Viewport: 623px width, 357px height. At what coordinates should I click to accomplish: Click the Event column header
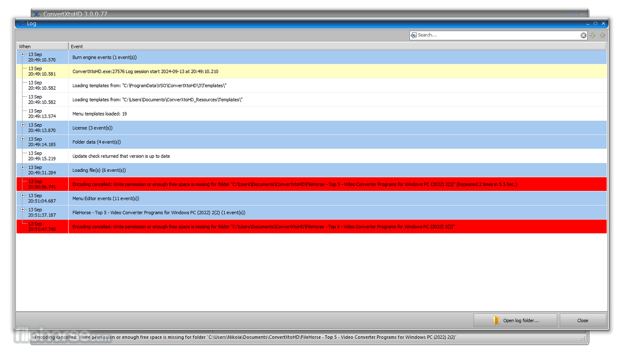coord(338,46)
